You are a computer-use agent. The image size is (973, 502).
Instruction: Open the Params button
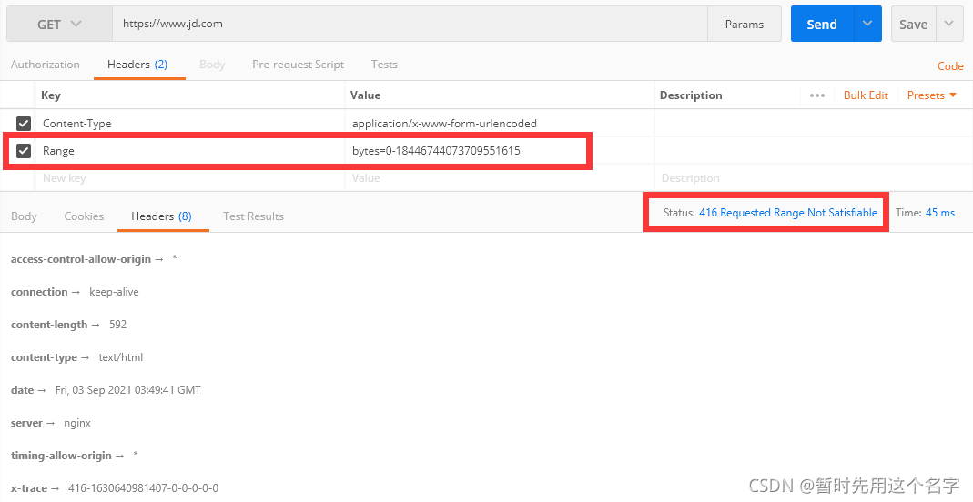point(744,25)
